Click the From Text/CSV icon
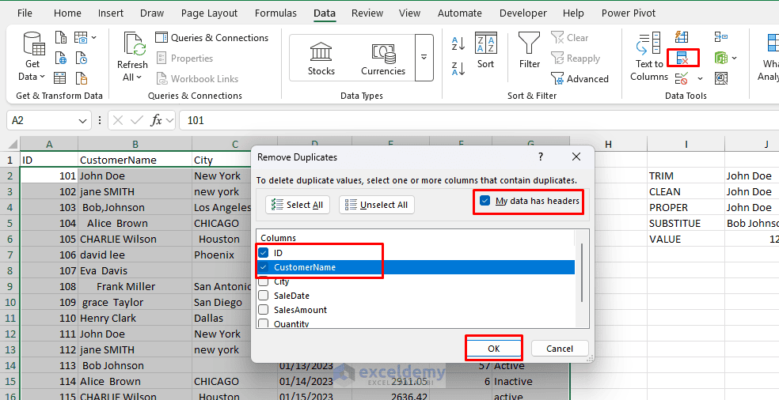 tap(61, 38)
